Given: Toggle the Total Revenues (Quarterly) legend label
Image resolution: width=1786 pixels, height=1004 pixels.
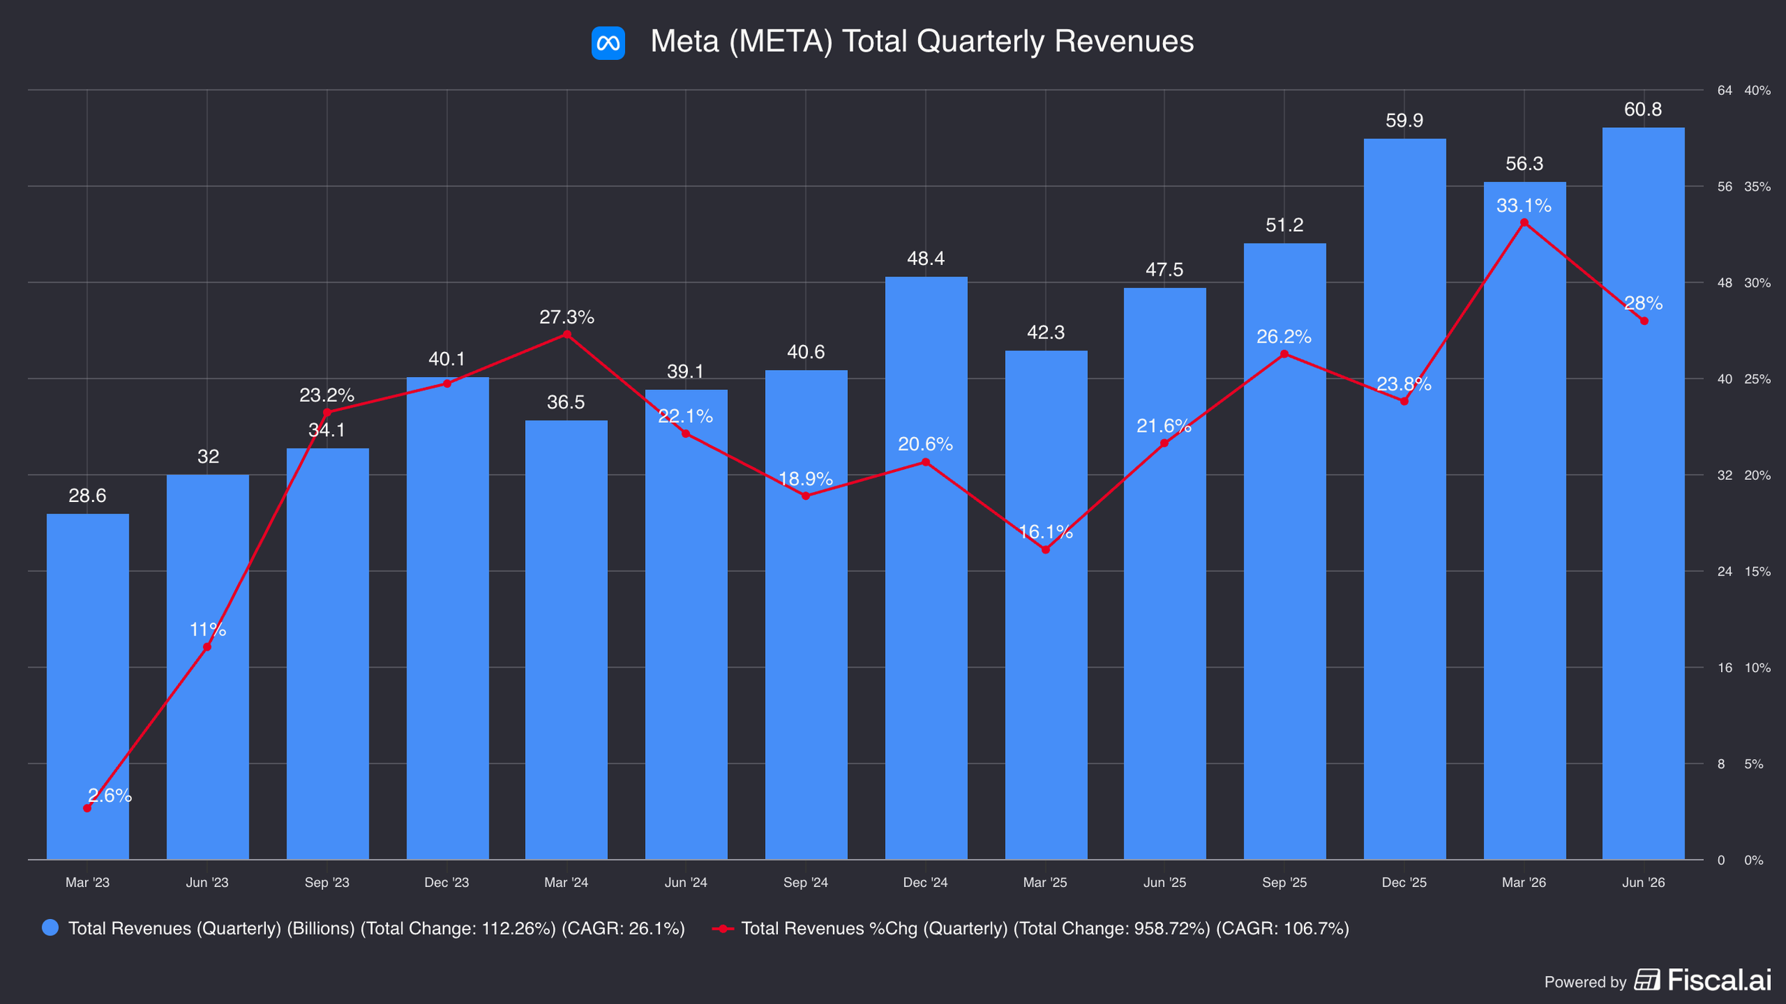Looking at the screenshot, I should pos(376,928).
